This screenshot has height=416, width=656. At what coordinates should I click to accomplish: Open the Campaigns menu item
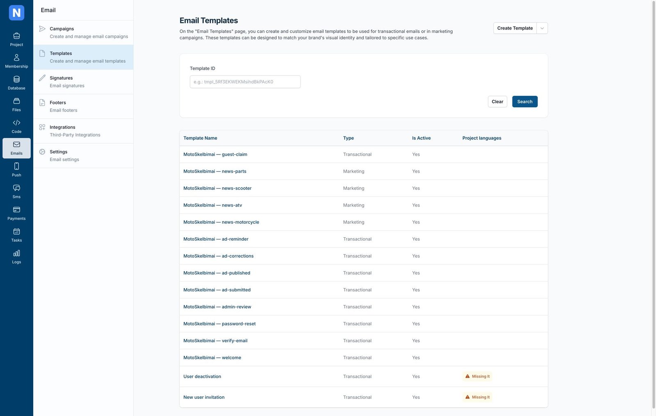[x=83, y=32]
